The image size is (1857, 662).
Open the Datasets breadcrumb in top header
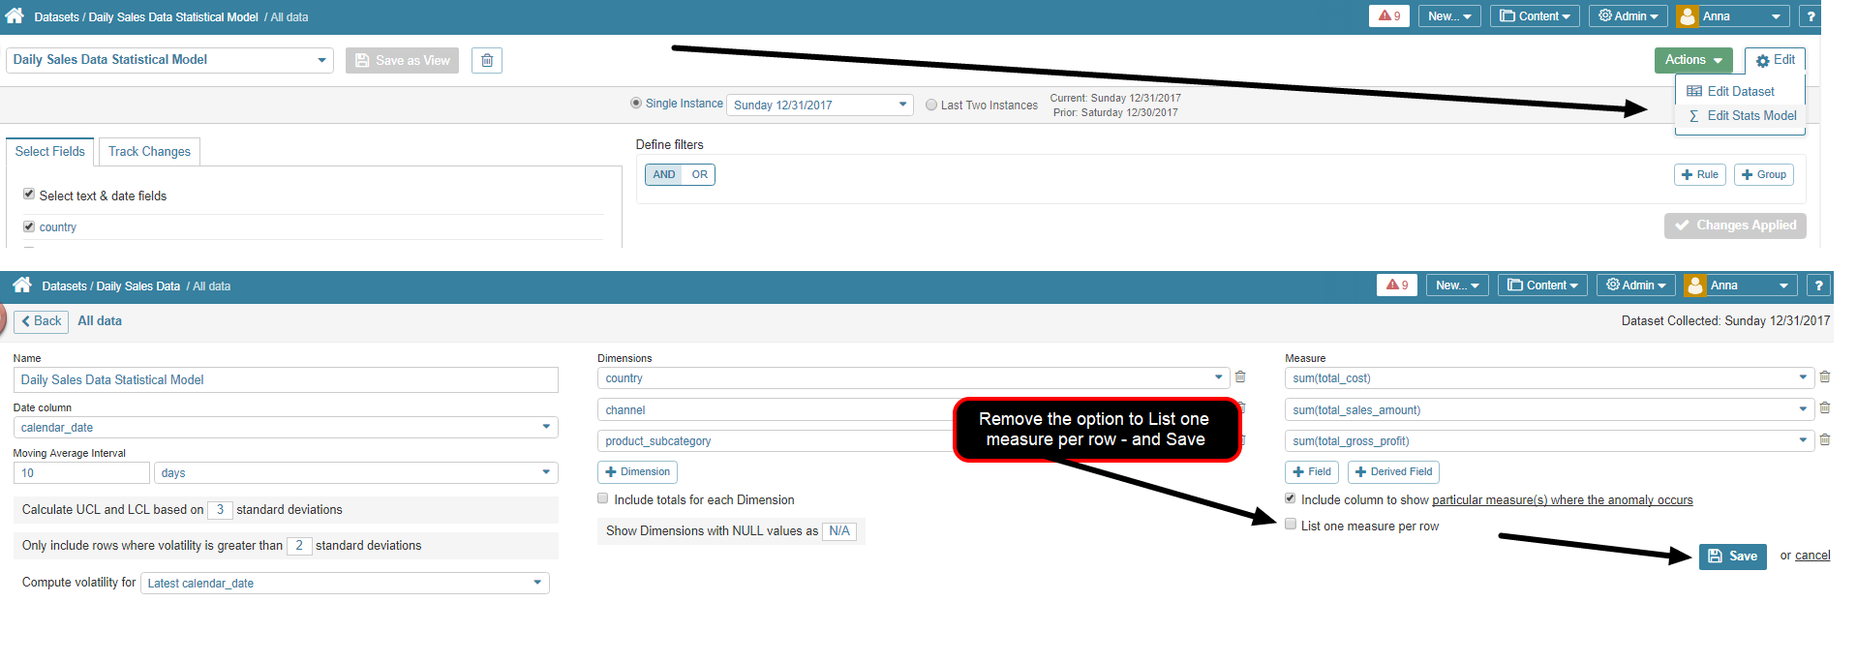tap(57, 16)
